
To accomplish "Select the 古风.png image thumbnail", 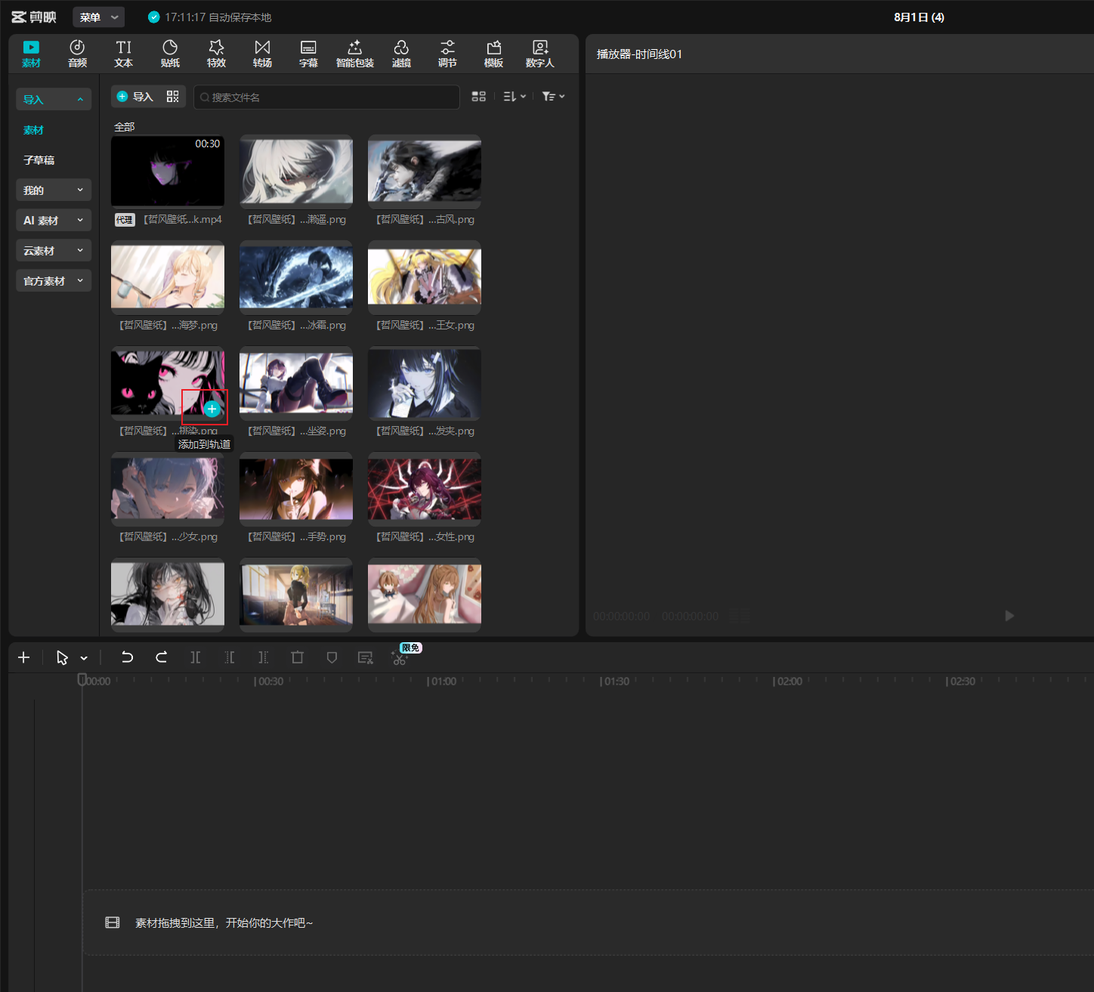I will 425,171.
